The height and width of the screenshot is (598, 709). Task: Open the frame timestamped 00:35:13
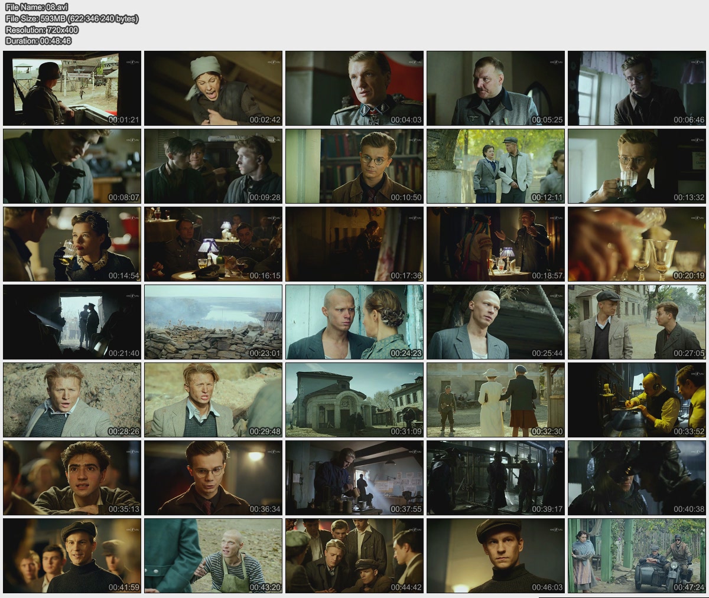coord(72,478)
